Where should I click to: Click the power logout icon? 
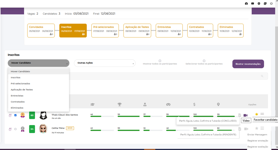point(271,4)
